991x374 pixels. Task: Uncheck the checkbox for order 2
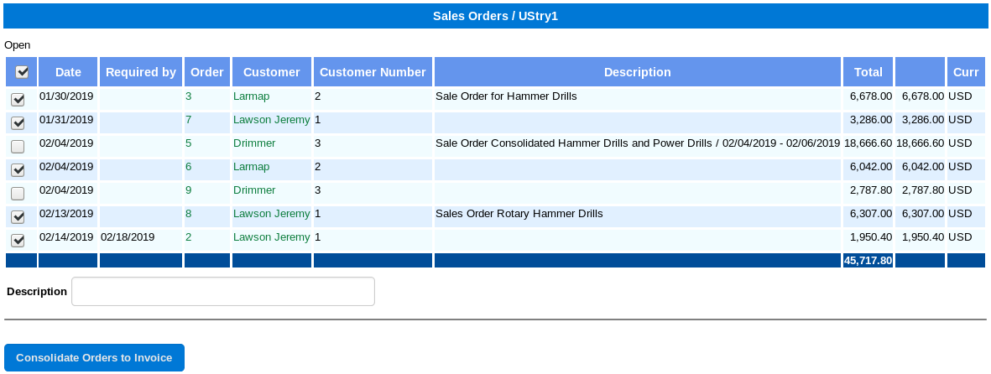(x=18, y=240)
